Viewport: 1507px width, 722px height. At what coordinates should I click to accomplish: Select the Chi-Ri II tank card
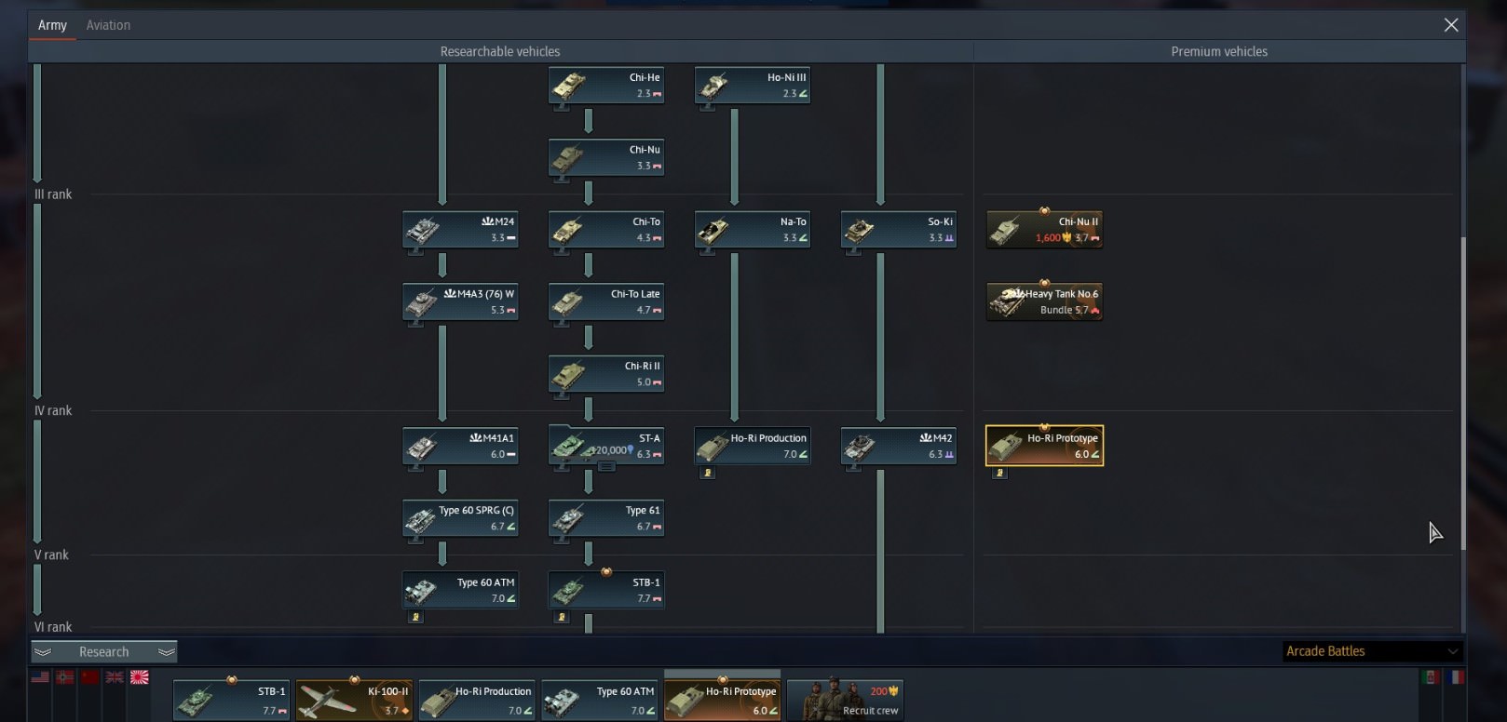pyautogui.click(x=606, y=374)
